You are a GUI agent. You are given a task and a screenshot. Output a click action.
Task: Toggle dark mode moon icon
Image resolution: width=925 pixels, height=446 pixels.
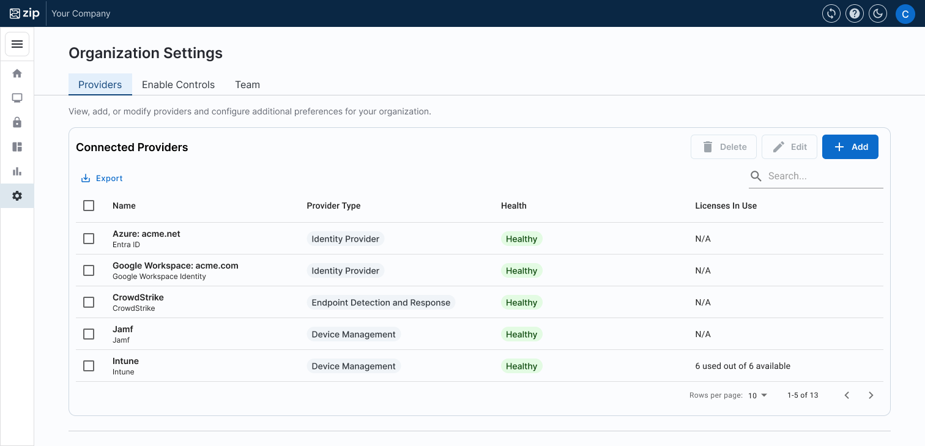click(x=878, y=13)
